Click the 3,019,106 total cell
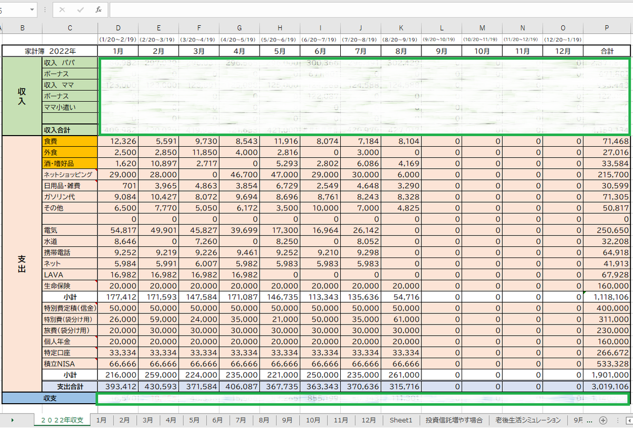The image size is (633, 429). point(608,386)
